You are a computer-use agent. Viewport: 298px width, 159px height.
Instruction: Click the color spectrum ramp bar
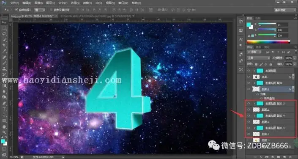click(268, 42)
